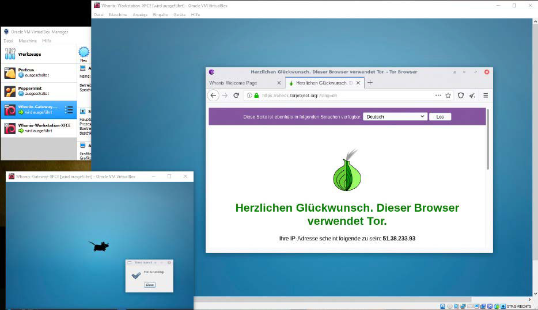Viewport: 538px width, 310px height.
Task: Click the Close button in Tor running dialog
Action: [x=150, y=285]
